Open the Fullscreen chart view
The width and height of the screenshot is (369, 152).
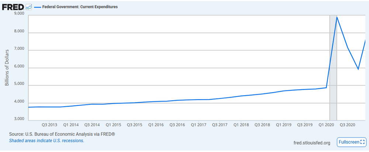[351, 142]
